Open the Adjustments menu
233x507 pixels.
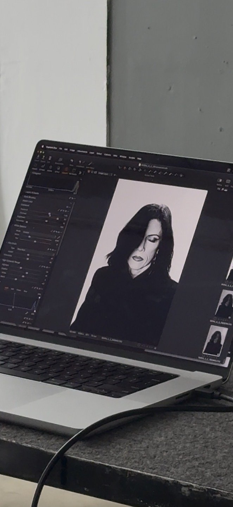point(82,152)
